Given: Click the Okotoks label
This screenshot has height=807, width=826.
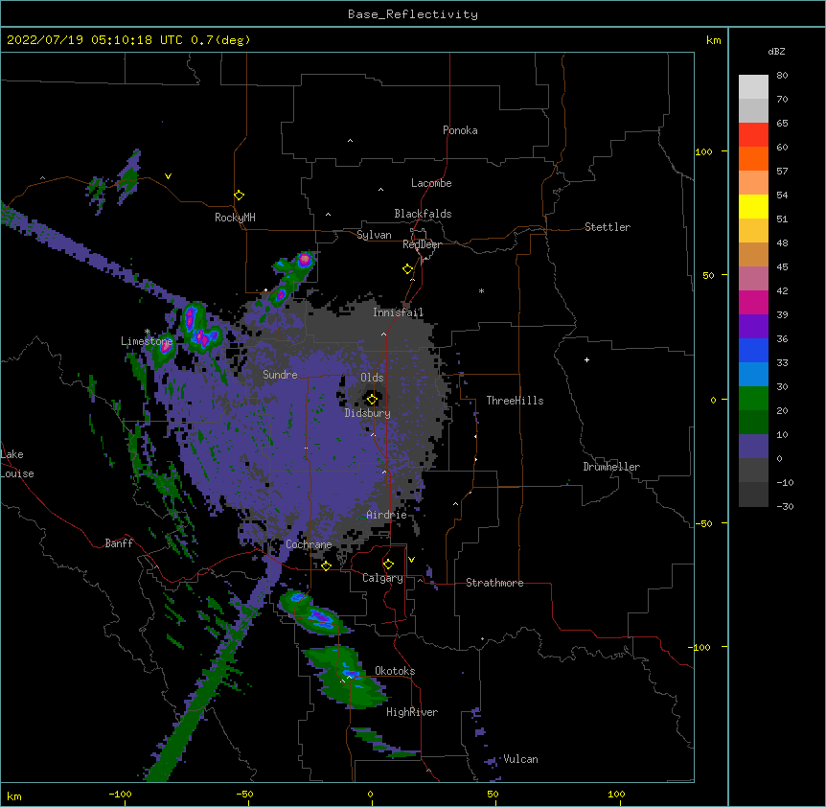Looking at the screenshot, I should [x=395, y=671].
